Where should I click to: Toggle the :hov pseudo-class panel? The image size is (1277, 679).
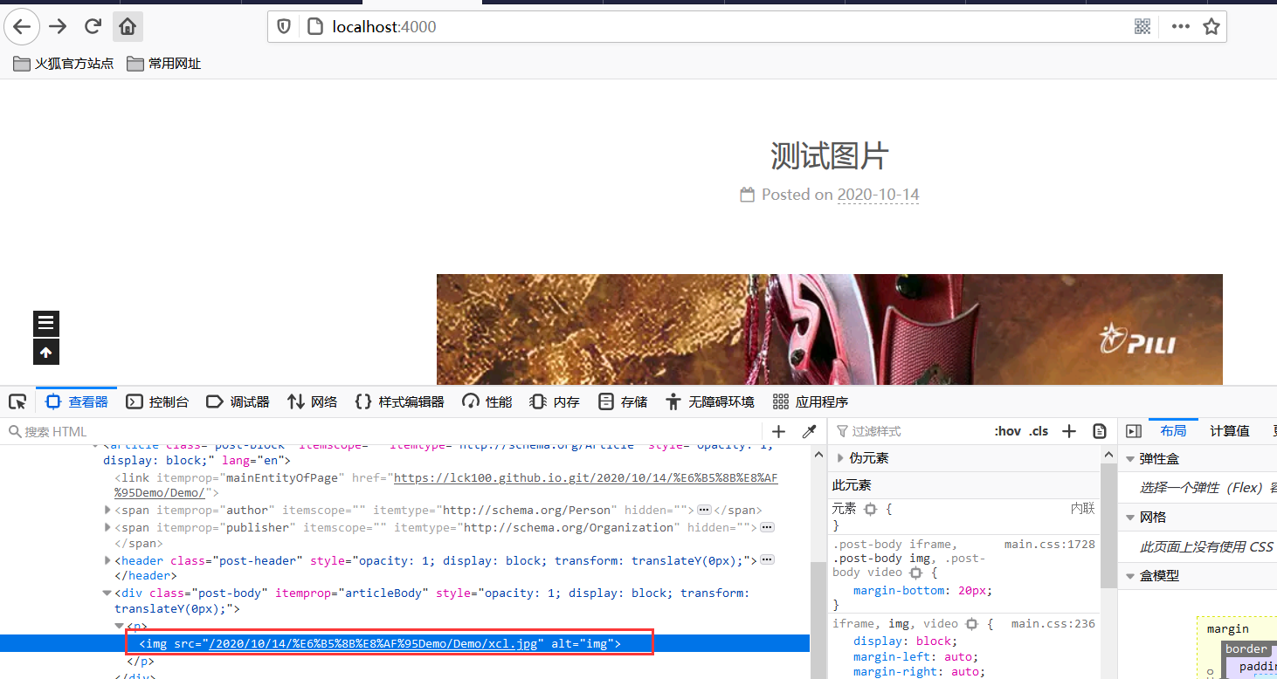[x=1007, y=430]
